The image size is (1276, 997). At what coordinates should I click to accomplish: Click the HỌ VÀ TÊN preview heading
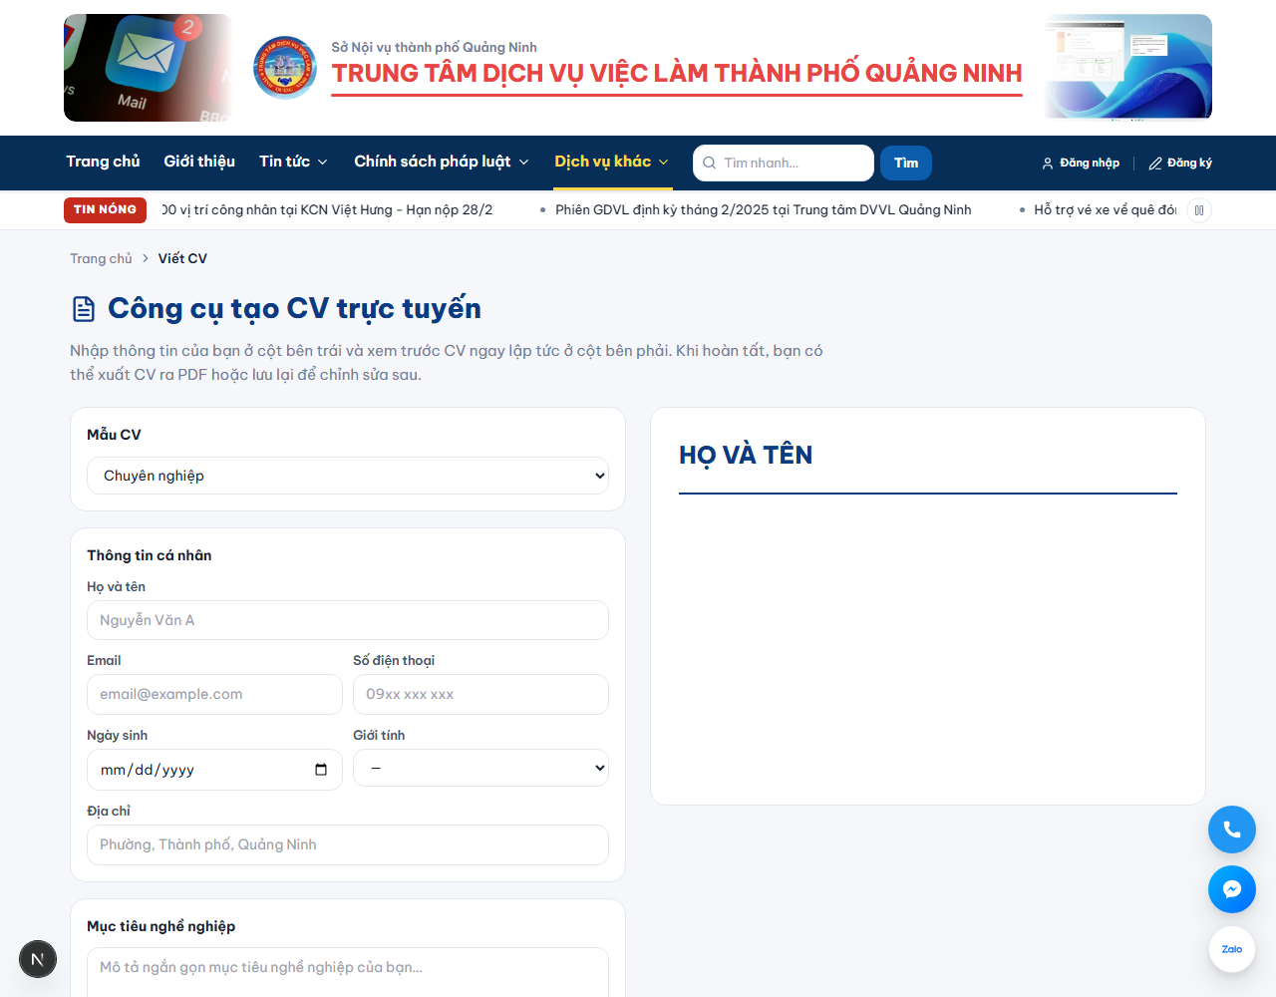[x=746, y=455]
